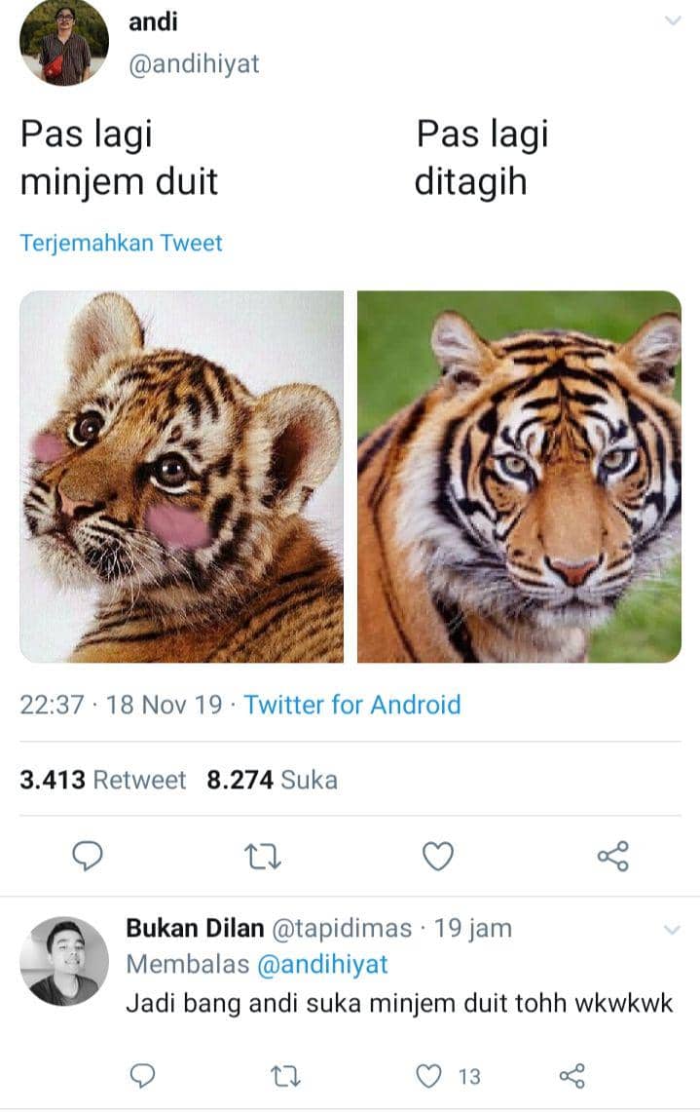Open the left tiger cub image

click(181, 476)
